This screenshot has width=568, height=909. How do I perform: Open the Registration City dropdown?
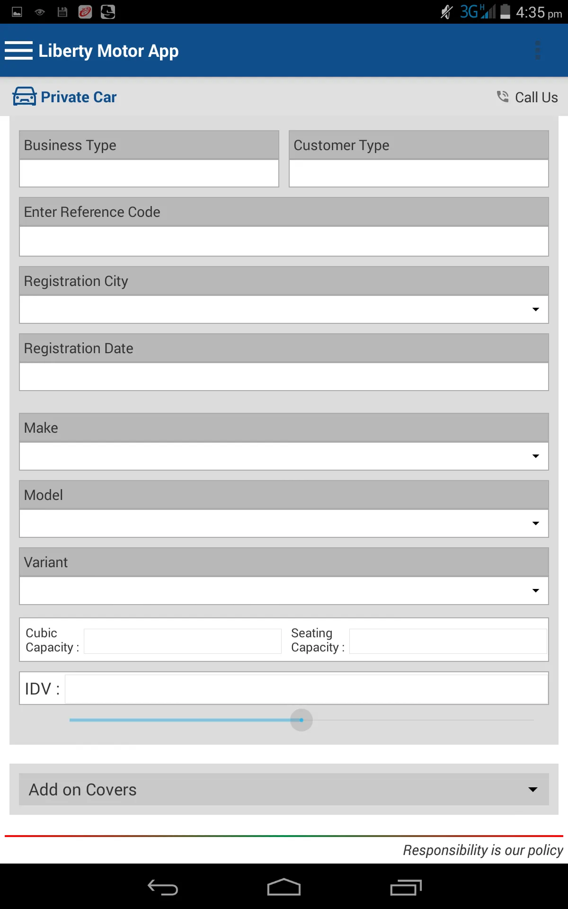284,310
